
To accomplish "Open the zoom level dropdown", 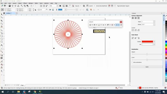I will point(57,6).
